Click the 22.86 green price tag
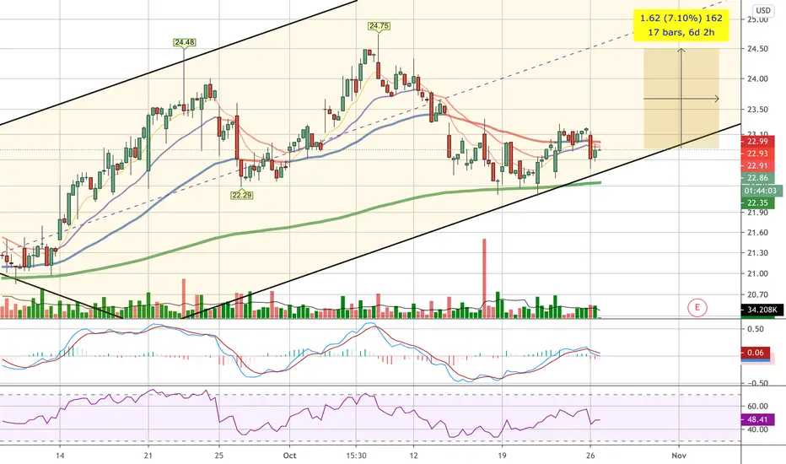The image size is (786, 464). point(757,178)
